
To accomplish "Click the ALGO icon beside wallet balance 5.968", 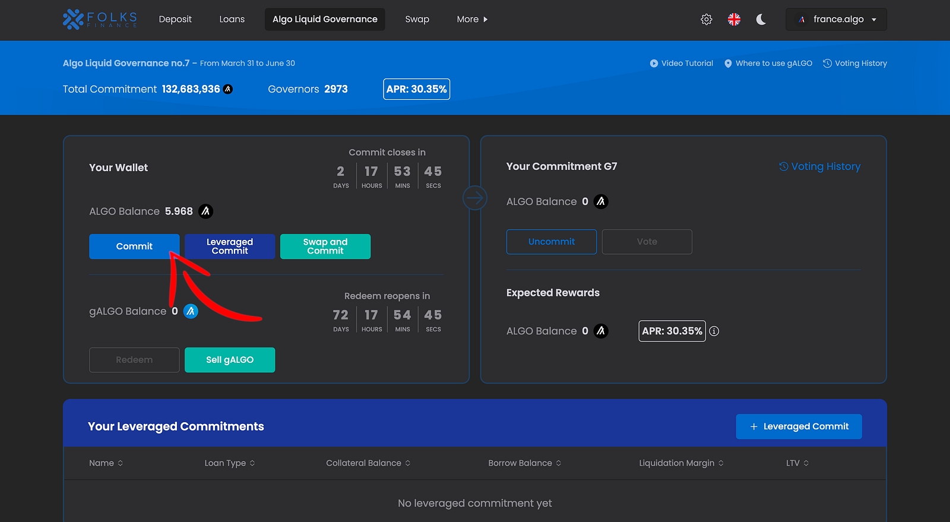I will (x=205, y=211).
